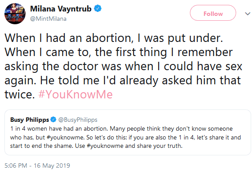Click Busy Philipps' verified badge icon

(x=53, y=120)
